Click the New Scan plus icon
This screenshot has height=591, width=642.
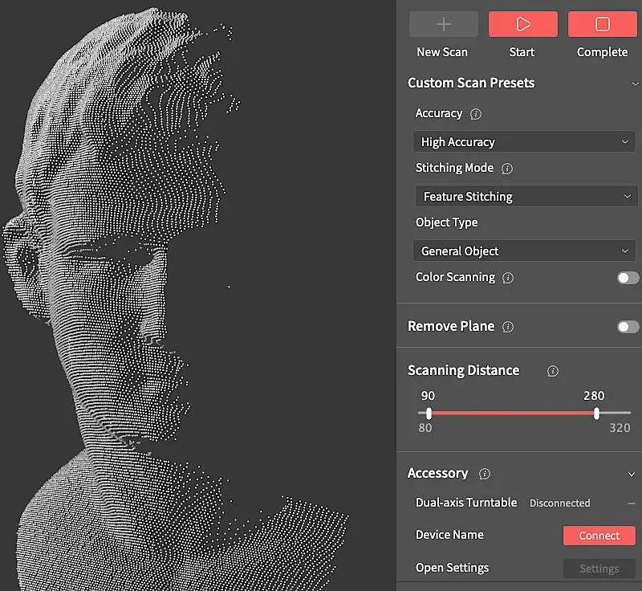443,24
